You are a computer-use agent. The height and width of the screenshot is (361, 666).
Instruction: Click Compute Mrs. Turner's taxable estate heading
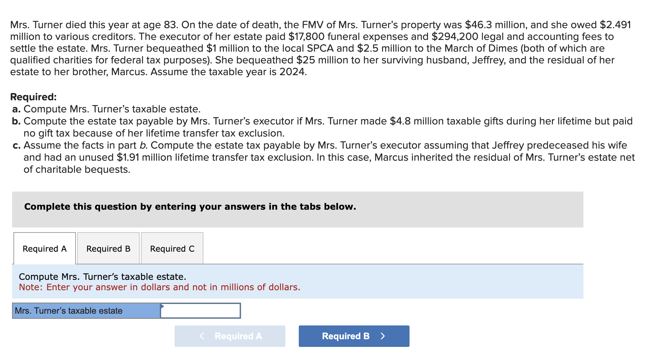pos(102,276)
